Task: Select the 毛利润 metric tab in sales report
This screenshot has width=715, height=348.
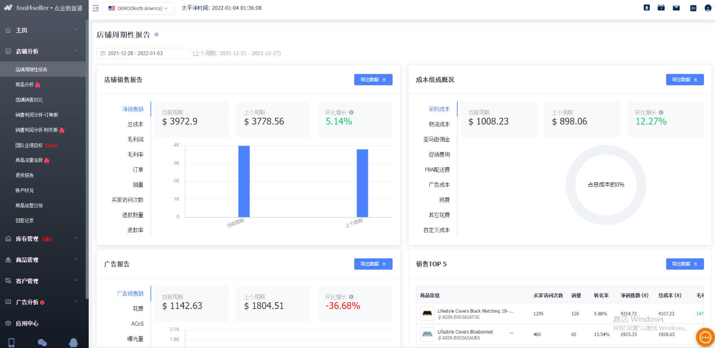Action: point(135,139)
